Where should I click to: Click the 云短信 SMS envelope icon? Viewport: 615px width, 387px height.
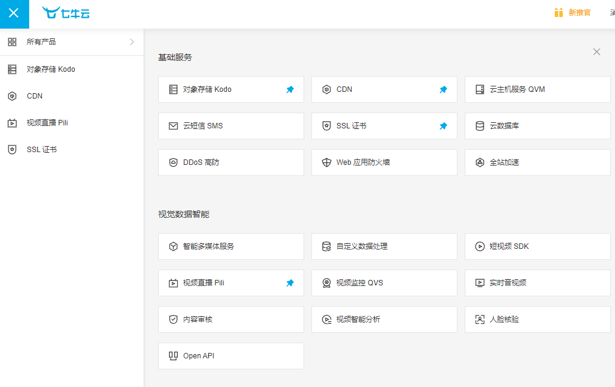click(x=173, y=126)
